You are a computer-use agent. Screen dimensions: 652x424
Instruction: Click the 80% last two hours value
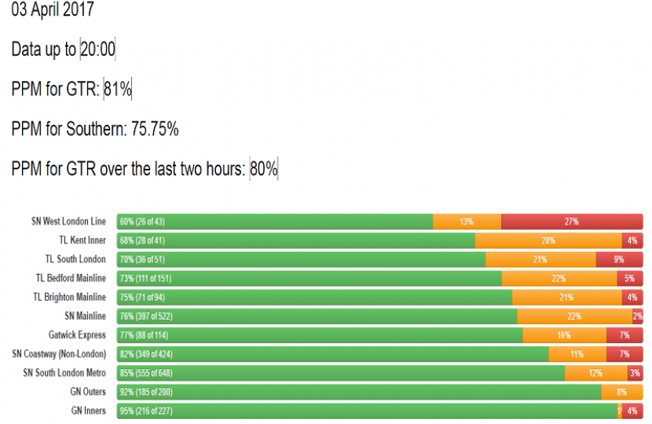point(264,168)
